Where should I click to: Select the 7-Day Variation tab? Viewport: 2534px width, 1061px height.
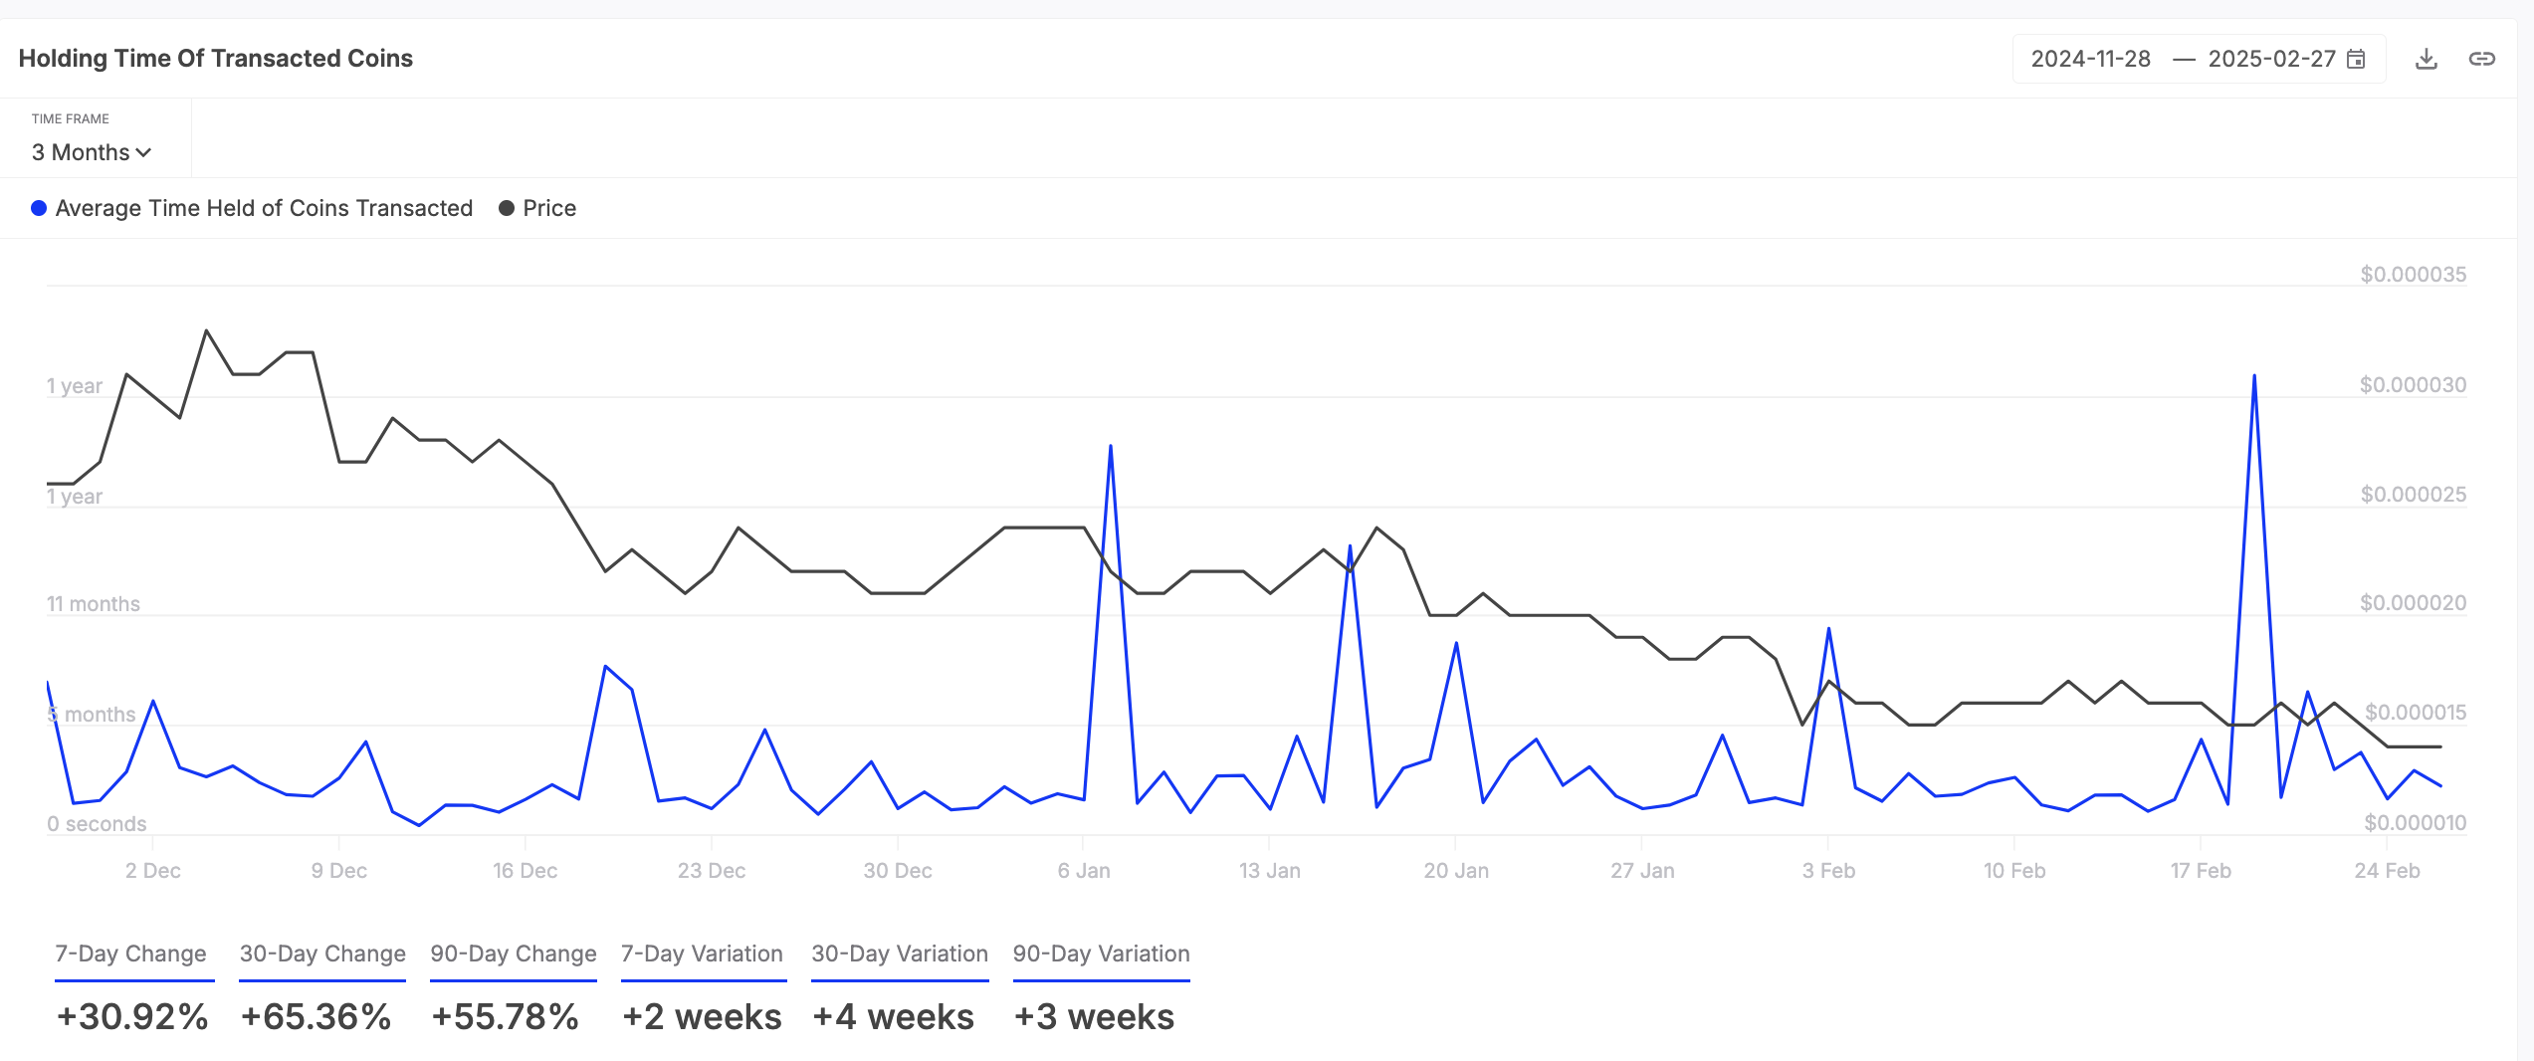702,954
